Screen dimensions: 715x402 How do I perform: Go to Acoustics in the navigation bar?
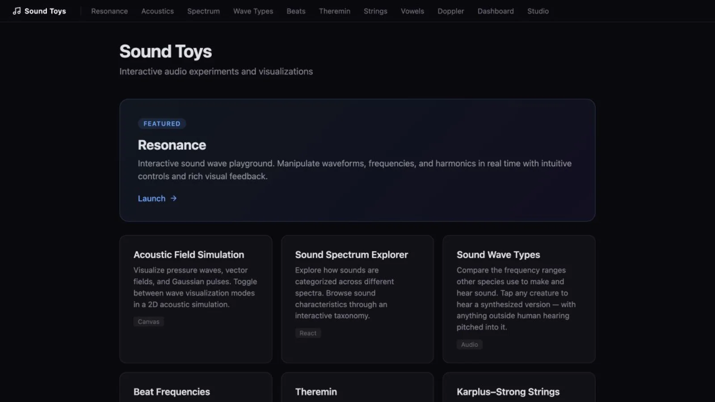[x=157, y=11]
